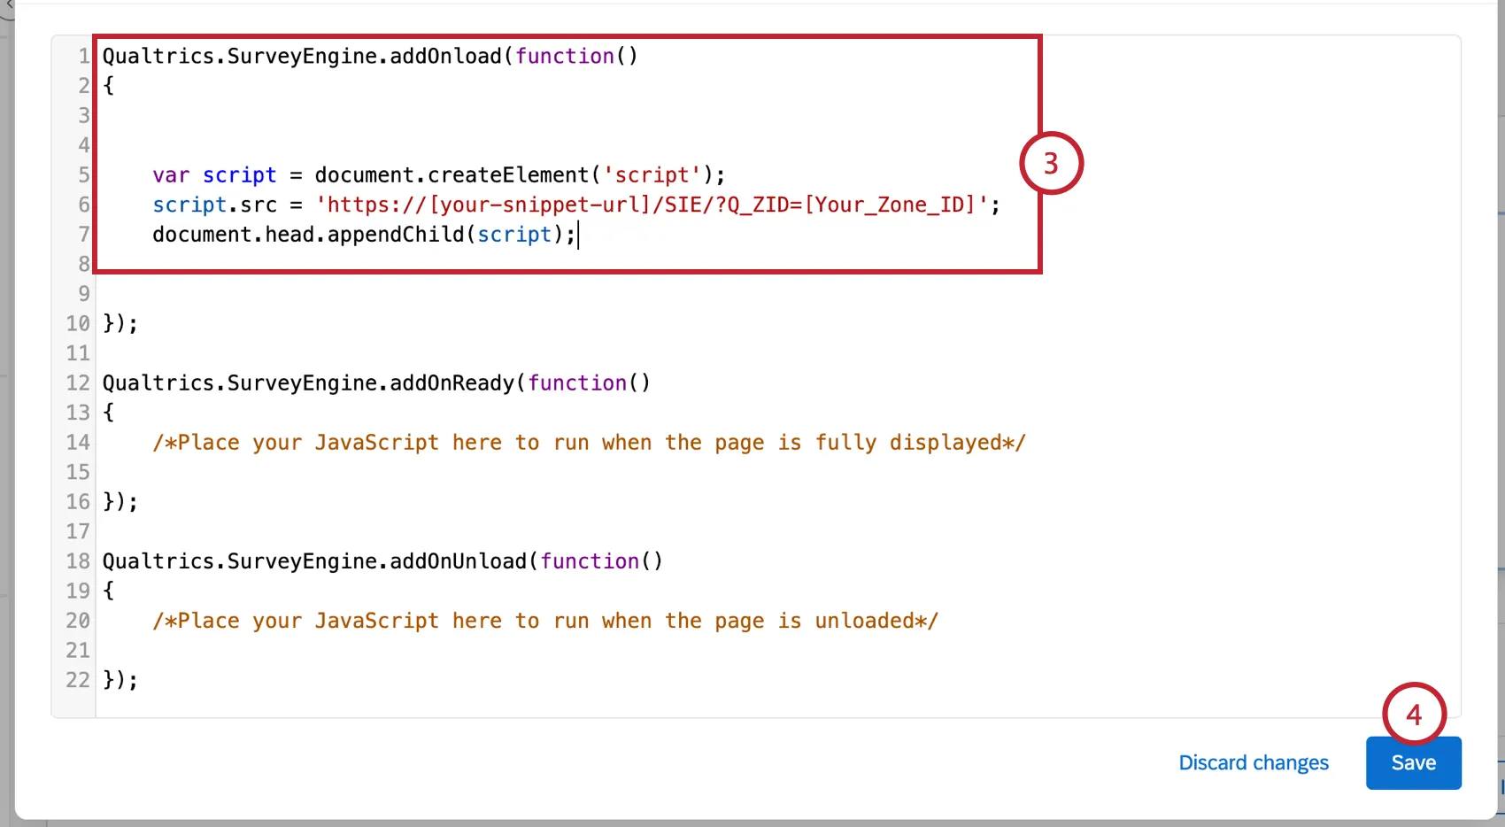This screenshot has height=827, width=1505.
Task: Click the closing brace on line 16
Action: (x=120, y=502)
